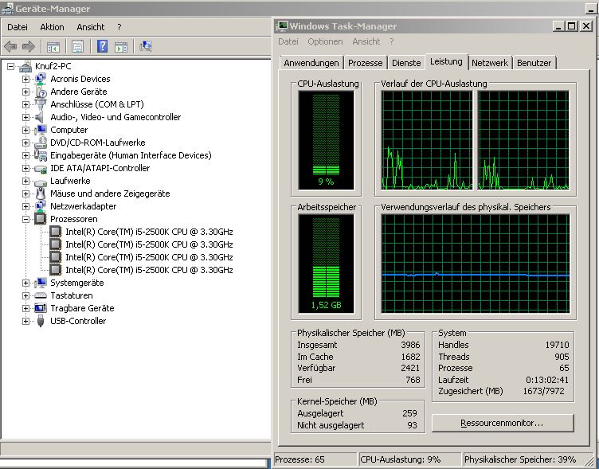The image size is (599, 469).
Task: Click the 'Prozesse: 65' status bar text
Action: click(x=299, y=459)
